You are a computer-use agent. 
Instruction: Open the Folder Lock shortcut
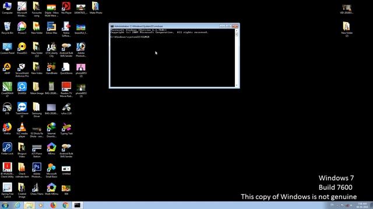tap(7, 149)
